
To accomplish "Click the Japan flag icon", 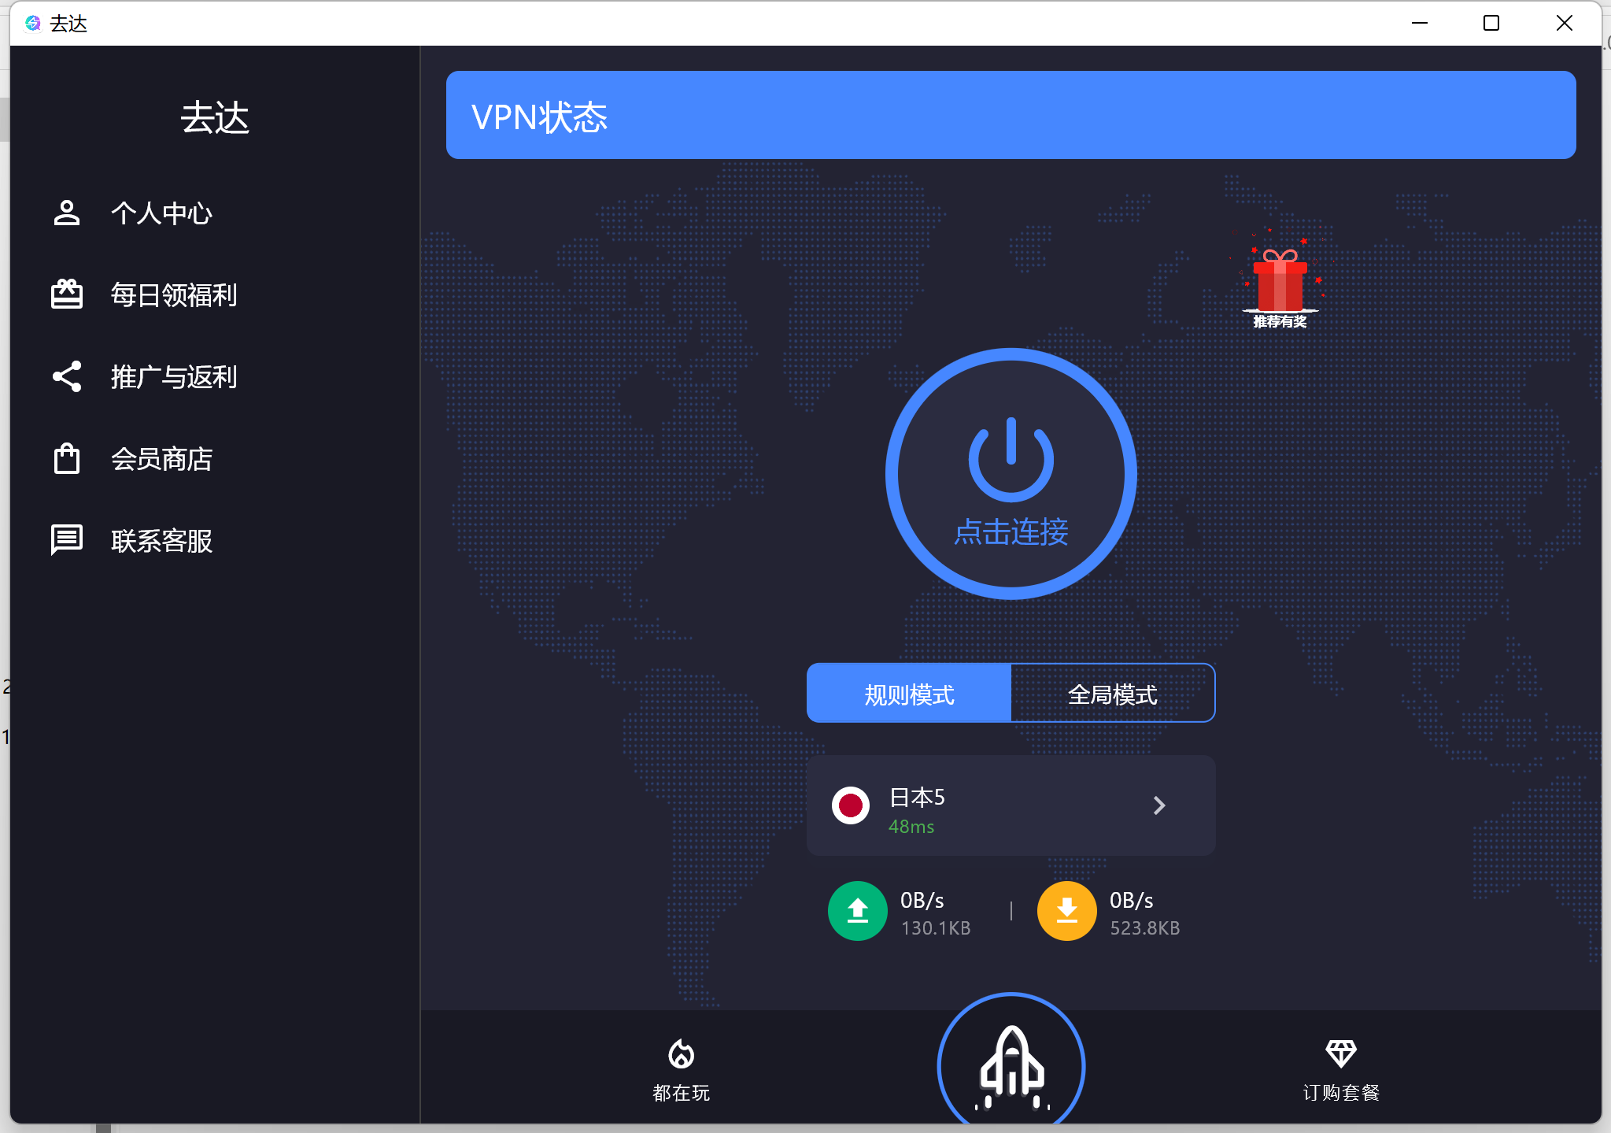I will [851, 805].
